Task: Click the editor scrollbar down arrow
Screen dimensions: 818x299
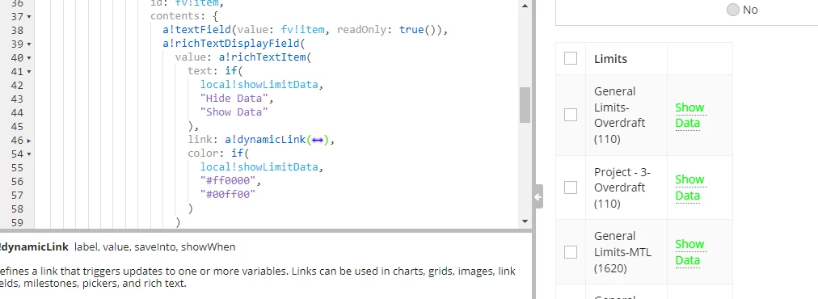Action: pos(525,221)
